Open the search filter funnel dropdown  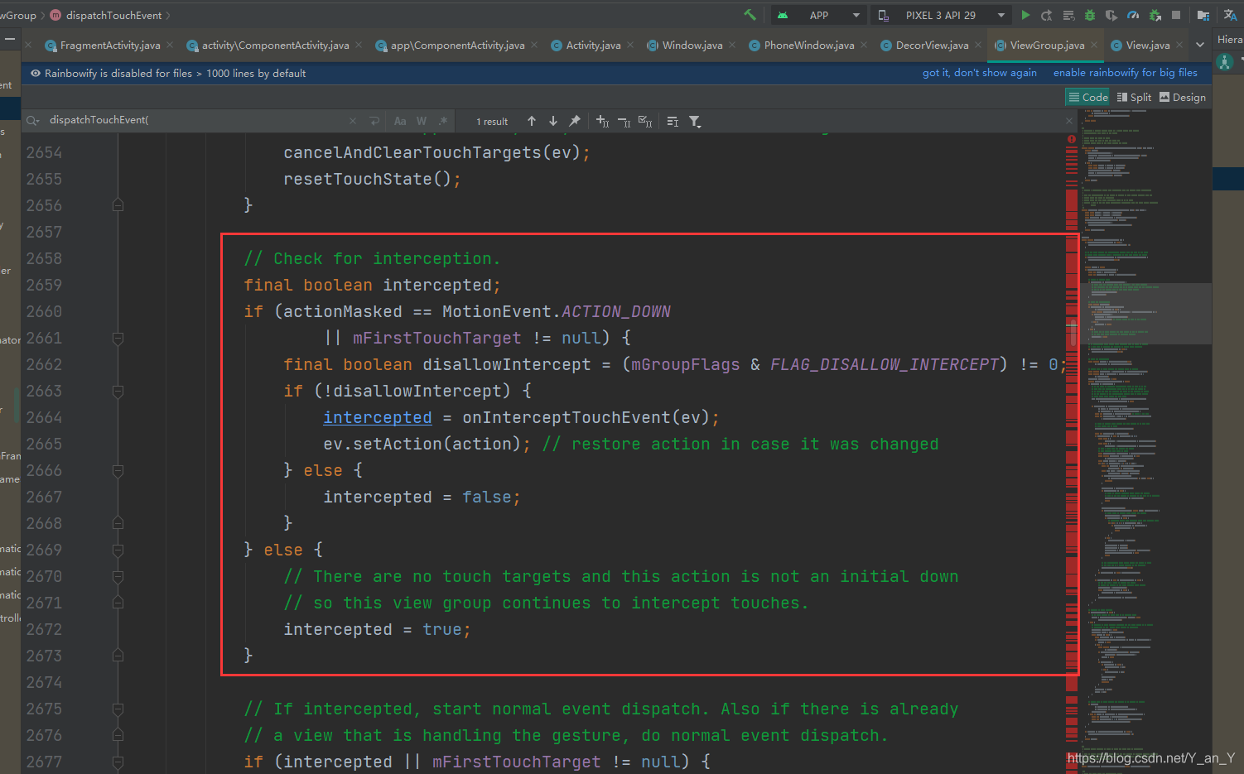(696, 122)
